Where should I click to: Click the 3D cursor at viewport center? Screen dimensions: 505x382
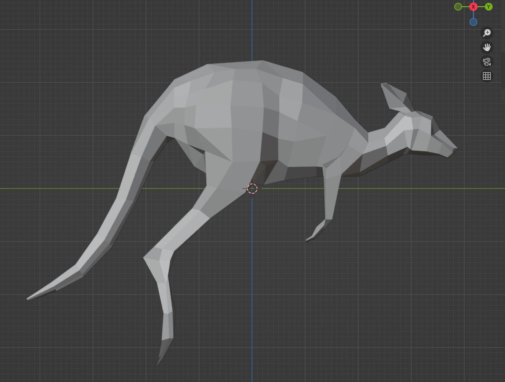coord(252,188)
